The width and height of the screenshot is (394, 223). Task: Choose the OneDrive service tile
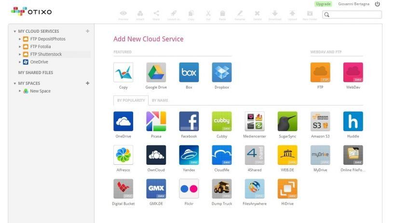(123, 121)
